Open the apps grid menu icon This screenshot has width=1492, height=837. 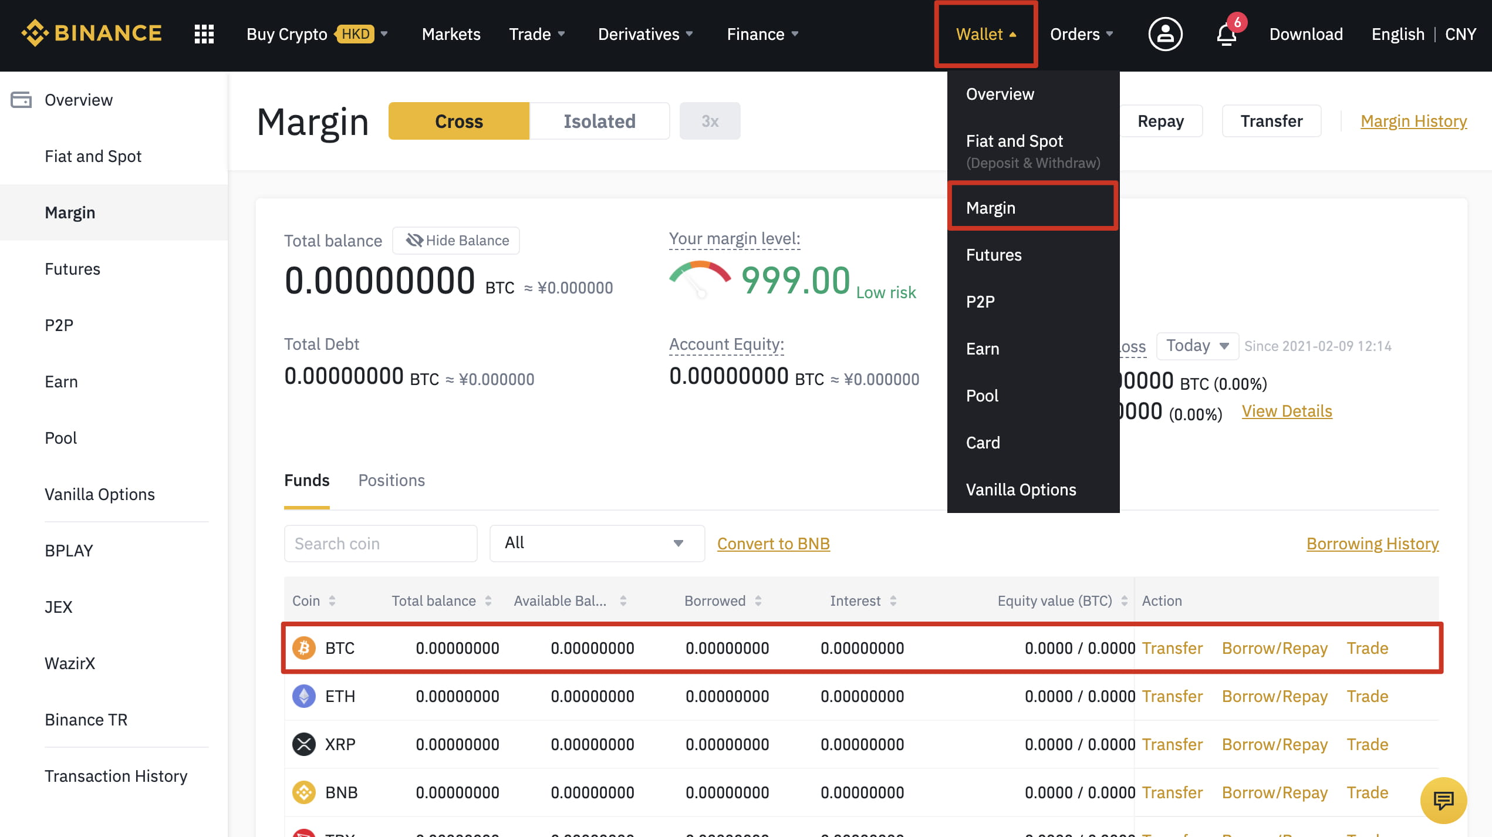point(204,34)
